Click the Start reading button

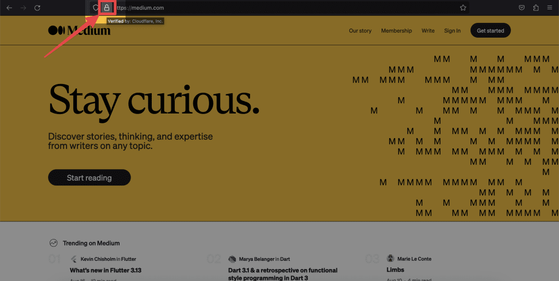(x=90, y=177)
